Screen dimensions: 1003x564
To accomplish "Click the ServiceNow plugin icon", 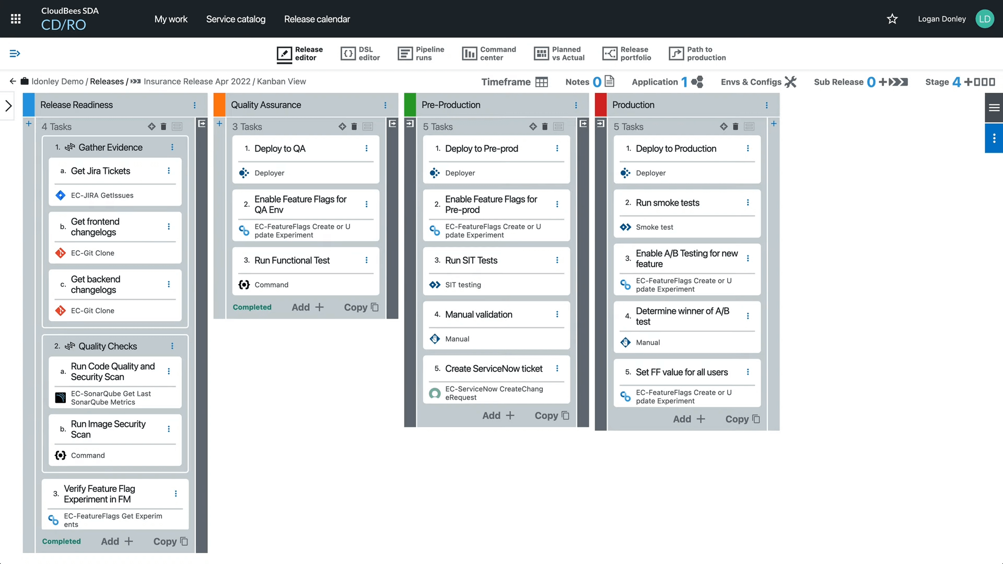I will (435, 393).
